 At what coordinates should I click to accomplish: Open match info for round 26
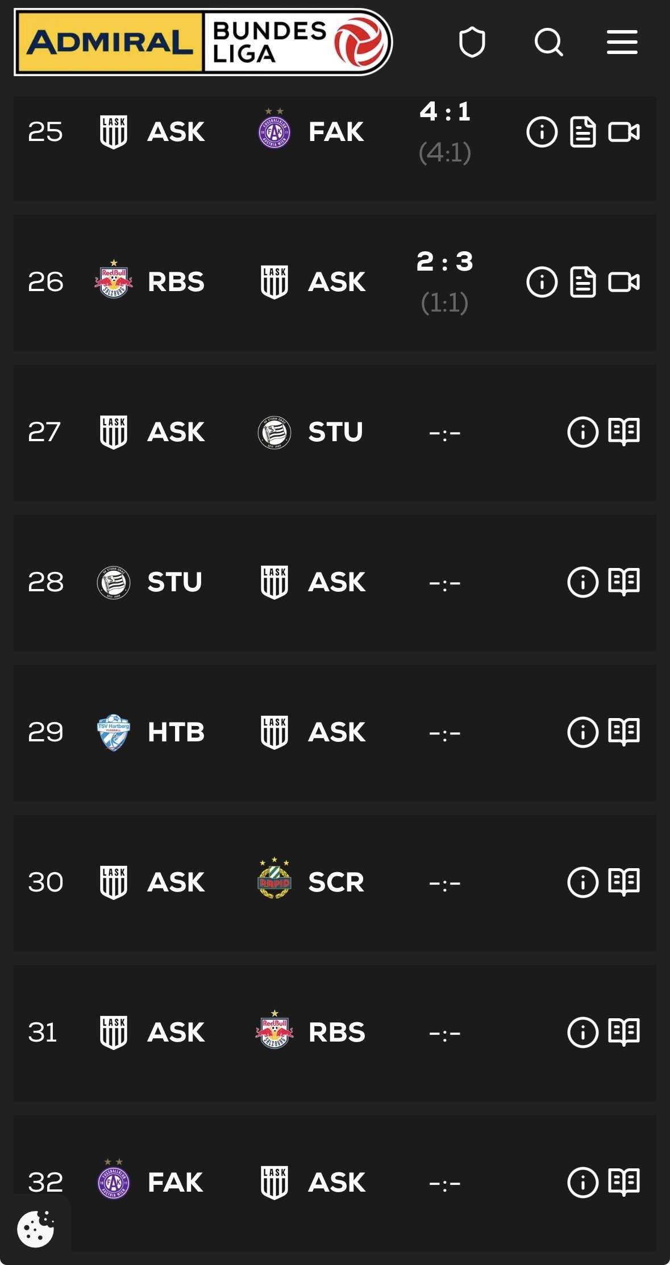542,282
